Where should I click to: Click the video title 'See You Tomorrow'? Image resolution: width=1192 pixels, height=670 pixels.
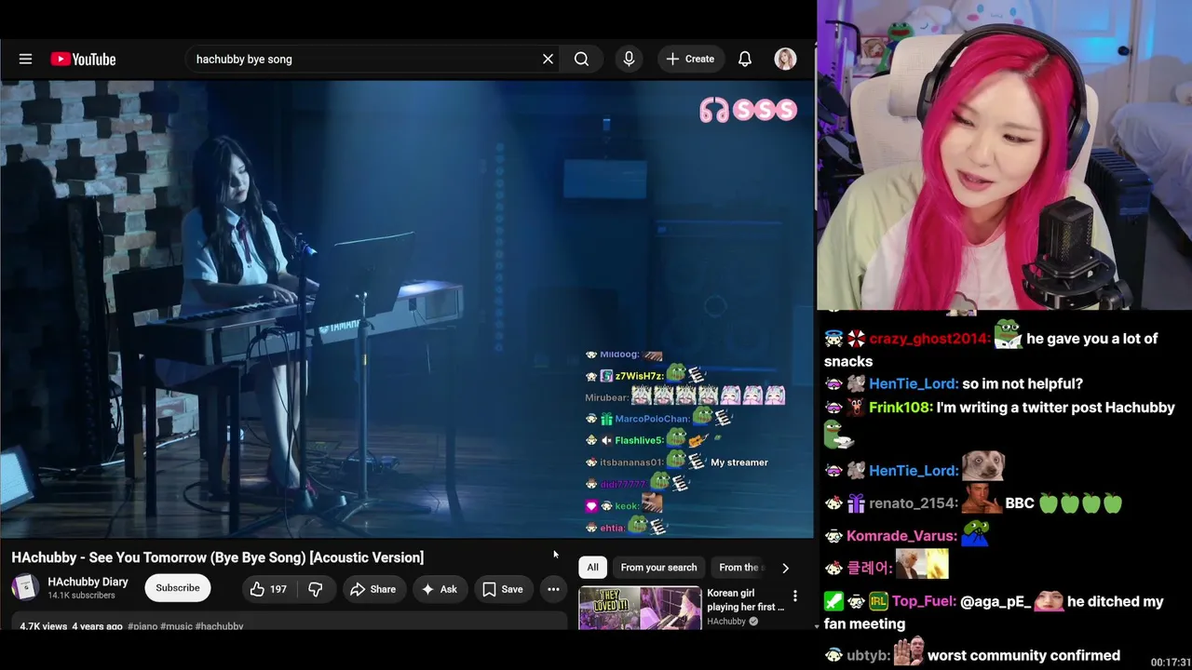click(217, 557)
